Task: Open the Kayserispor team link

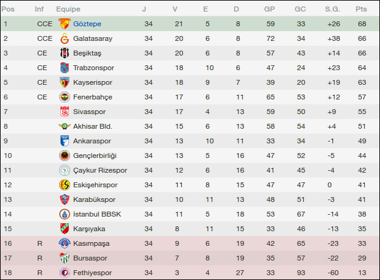Action: [92, 82]
